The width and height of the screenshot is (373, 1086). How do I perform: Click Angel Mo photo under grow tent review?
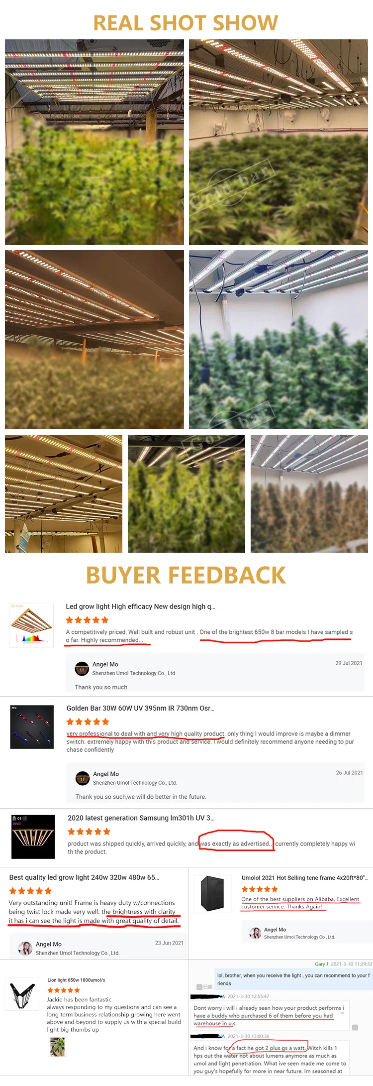(x=255, y=933)
